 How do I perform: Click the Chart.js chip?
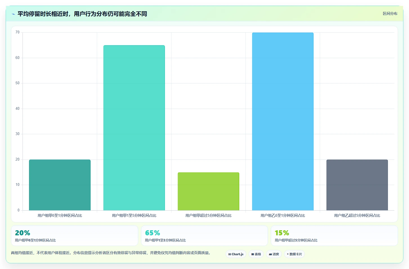[236, 254]
